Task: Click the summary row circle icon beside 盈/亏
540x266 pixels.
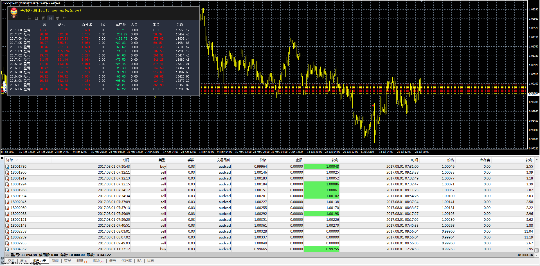Action: click(x=8, y=255)
